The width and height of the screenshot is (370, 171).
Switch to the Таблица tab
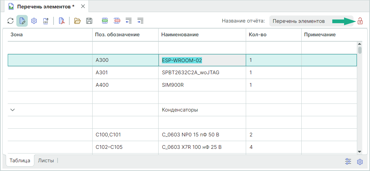tap(20, 161)
